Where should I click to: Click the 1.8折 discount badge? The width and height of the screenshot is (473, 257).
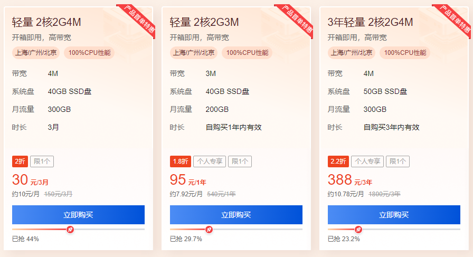(179, 161)
